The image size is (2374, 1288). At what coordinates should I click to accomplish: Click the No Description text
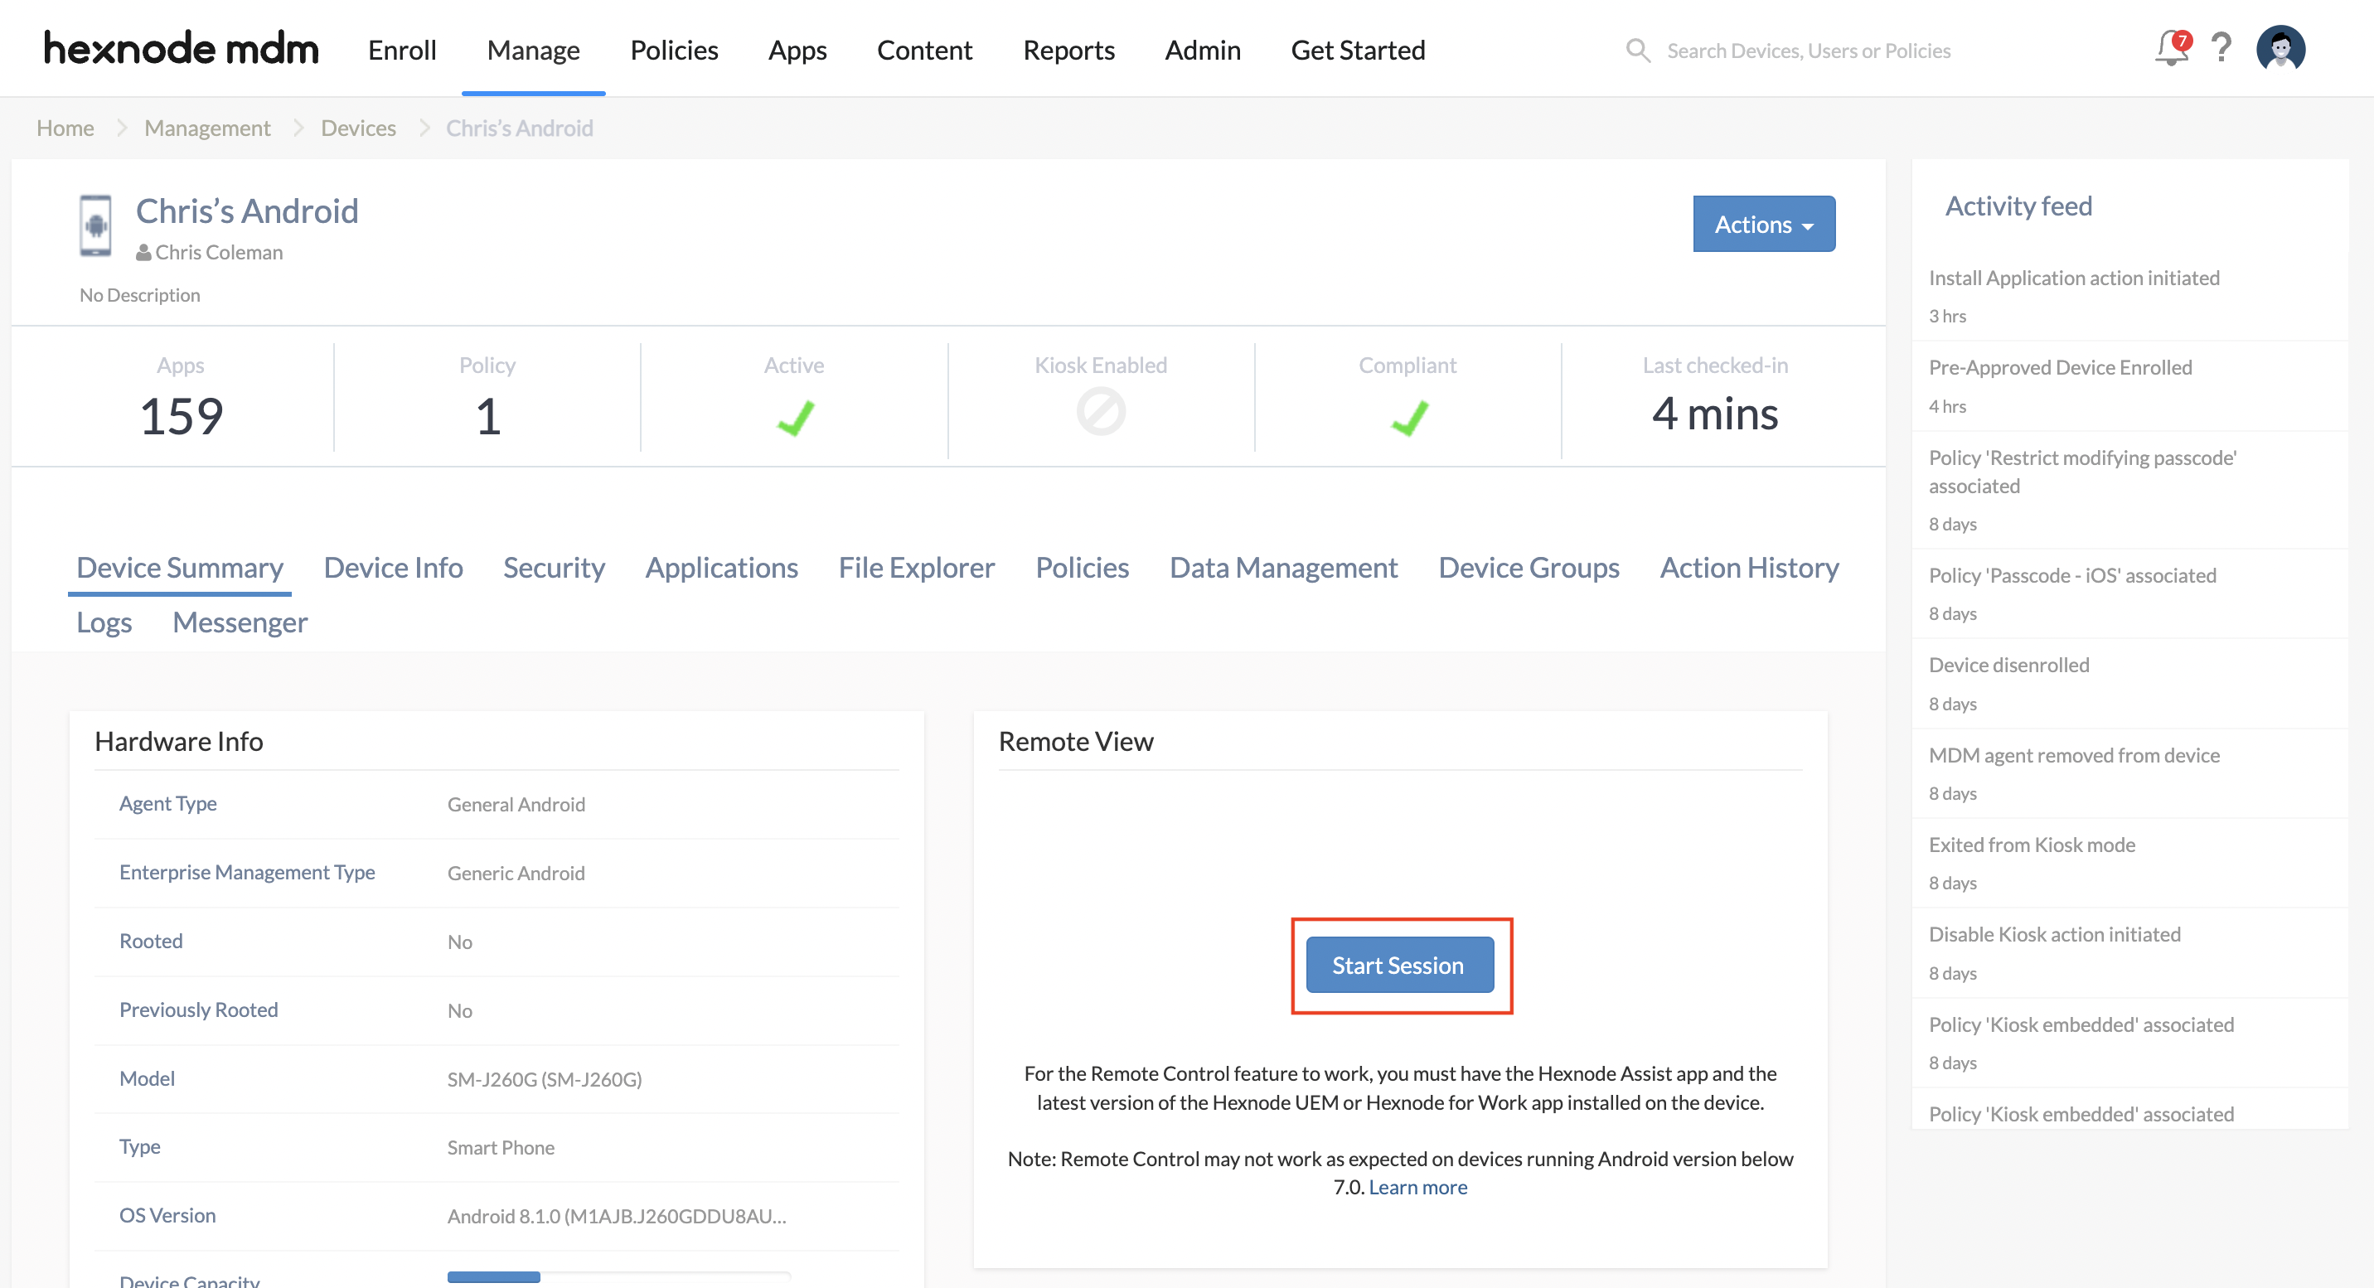(x=139, y=295)
